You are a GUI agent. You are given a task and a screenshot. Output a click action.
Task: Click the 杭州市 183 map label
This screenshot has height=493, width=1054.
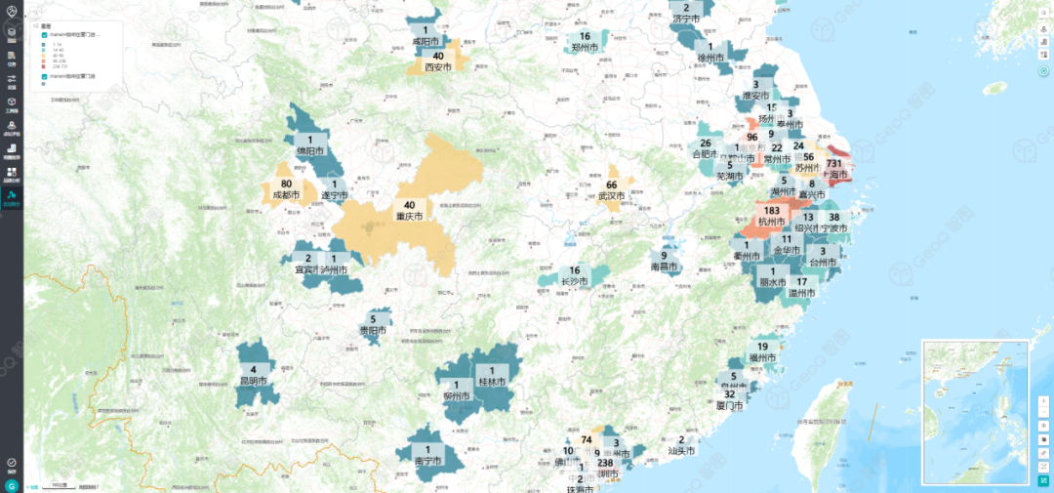(771, 216)
